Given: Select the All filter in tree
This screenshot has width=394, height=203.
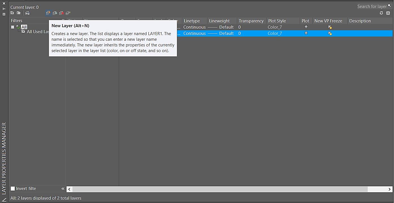Looking at the screenshot, I should (24, 27).
